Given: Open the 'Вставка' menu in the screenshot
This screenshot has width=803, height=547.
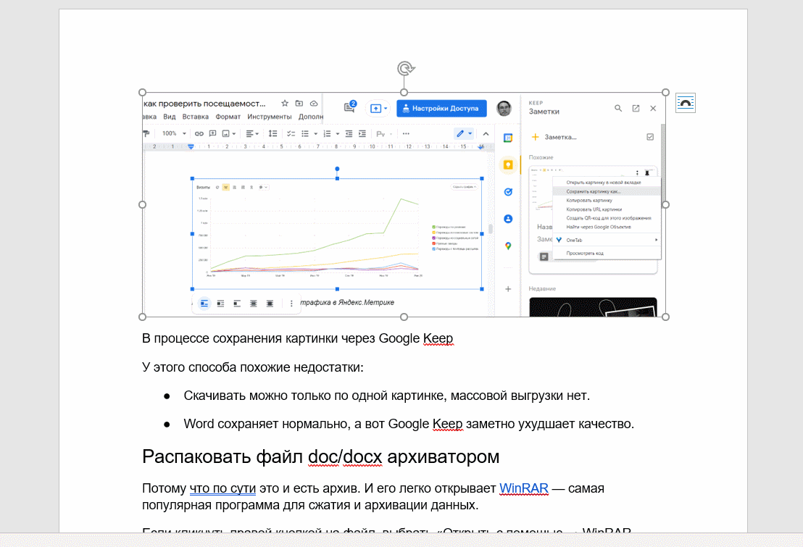Looking at the screenshot, I should pyautogui.click(x=195, y=117).
